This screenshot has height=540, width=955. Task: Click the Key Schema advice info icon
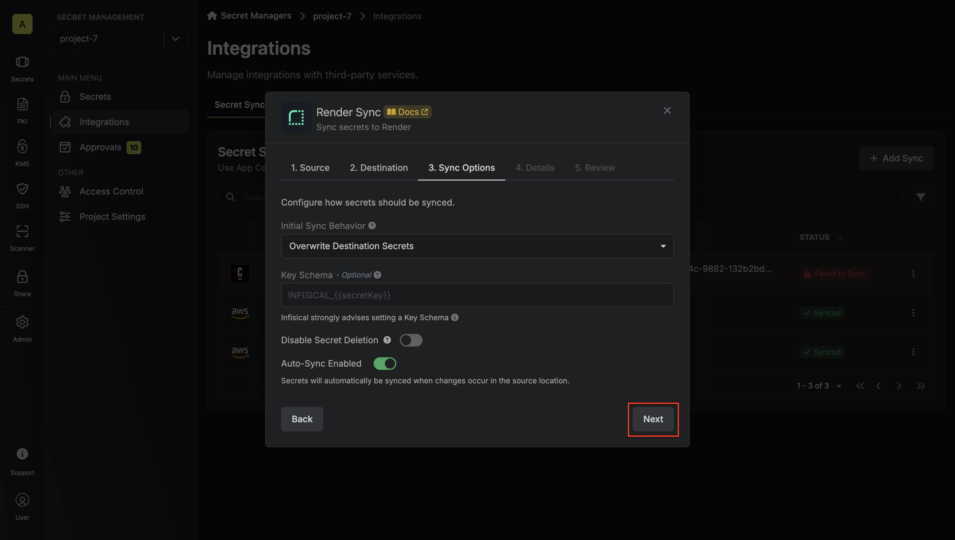[455, 317]
